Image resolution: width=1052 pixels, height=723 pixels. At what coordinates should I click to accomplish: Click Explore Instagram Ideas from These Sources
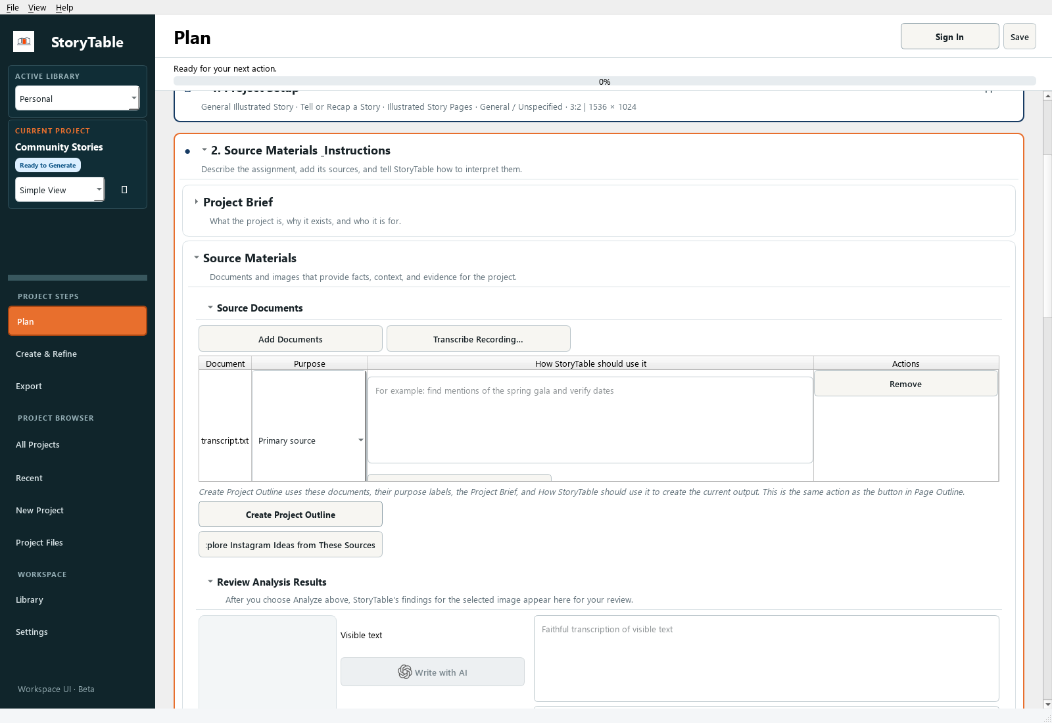tap(291, 545)
